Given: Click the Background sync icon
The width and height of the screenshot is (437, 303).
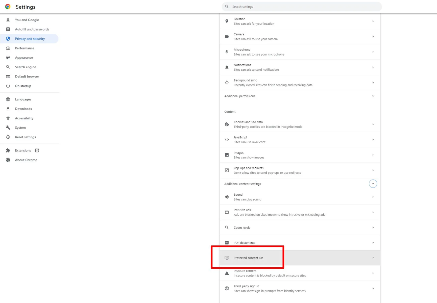Looking at the screenshot, I should (x=227, y=83).
